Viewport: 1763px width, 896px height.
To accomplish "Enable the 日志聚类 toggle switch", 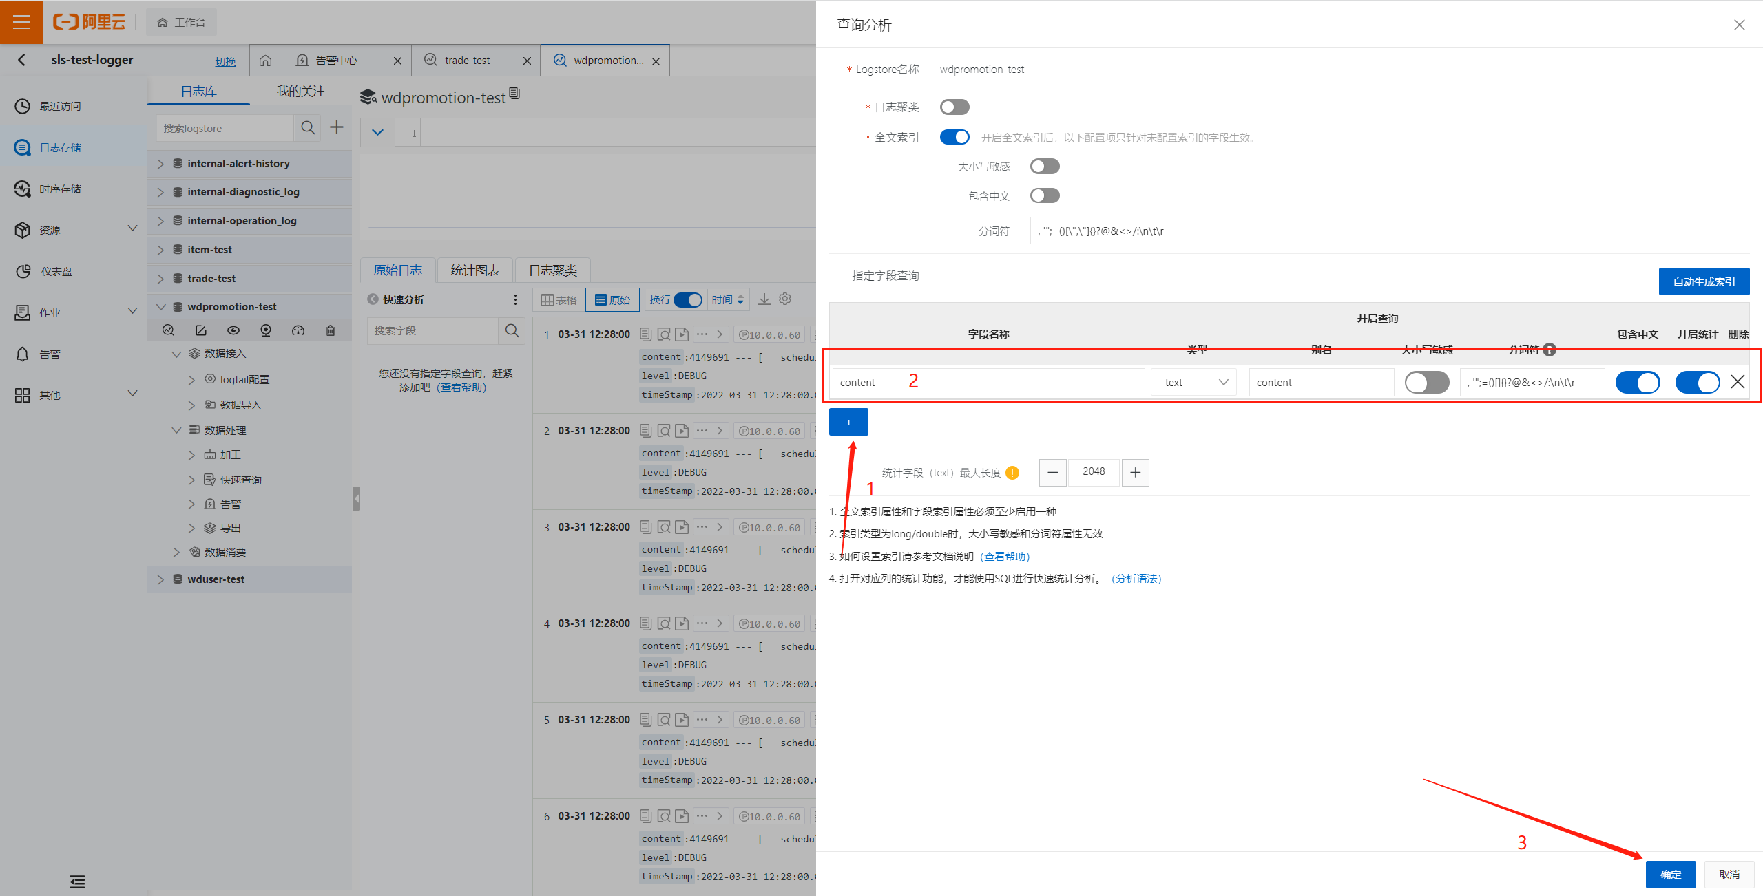I will pos(954,107).
